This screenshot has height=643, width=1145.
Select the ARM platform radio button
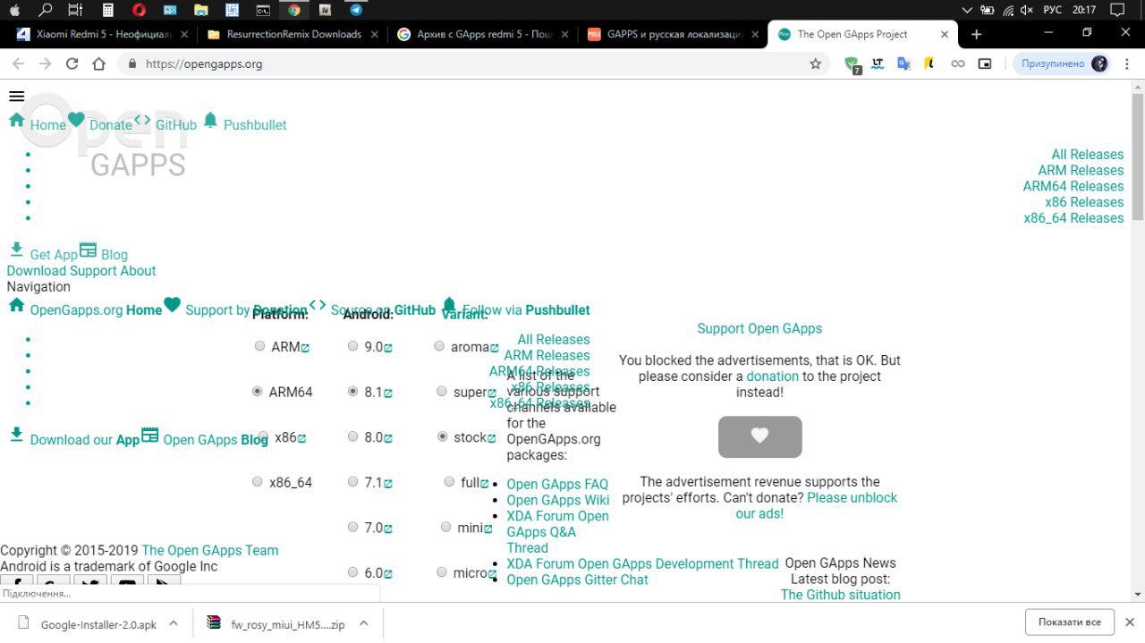click(259, 346)
